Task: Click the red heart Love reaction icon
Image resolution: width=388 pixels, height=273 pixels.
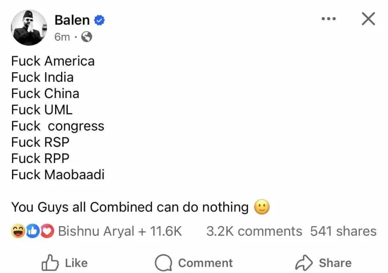Action: [47, 232]
